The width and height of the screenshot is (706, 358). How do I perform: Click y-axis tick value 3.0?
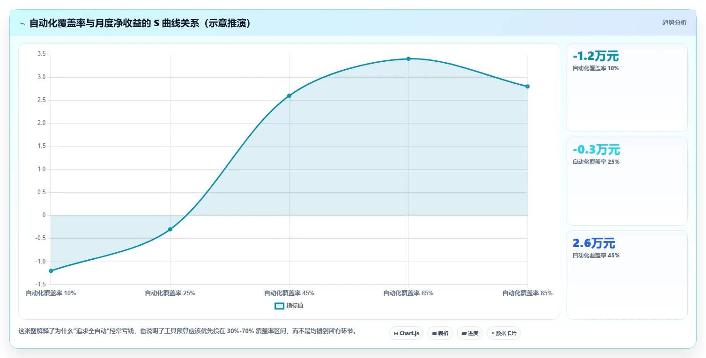pos(41,77)
